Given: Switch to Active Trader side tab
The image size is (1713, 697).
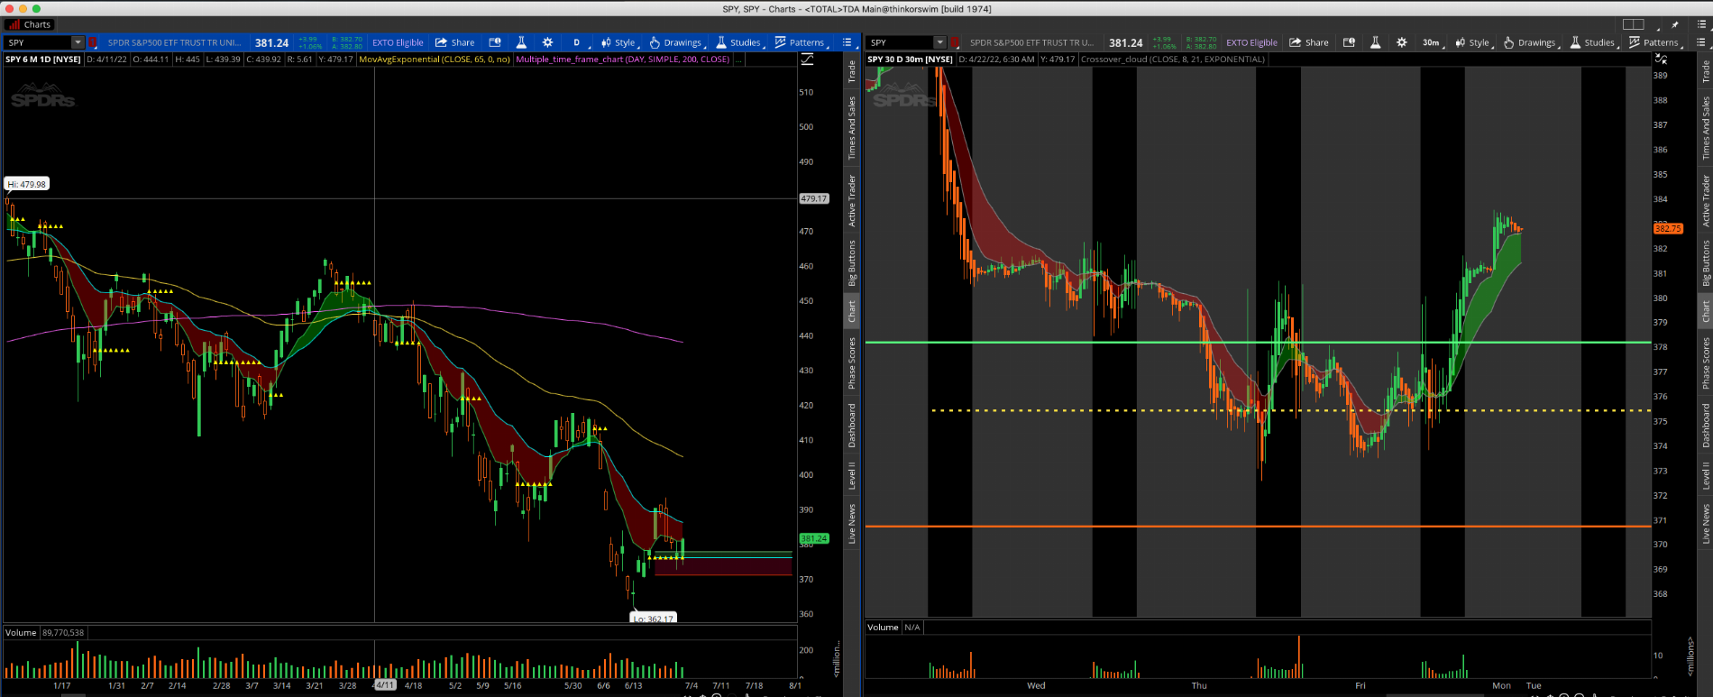Looking at the screenshot, I should pos(851,200).
